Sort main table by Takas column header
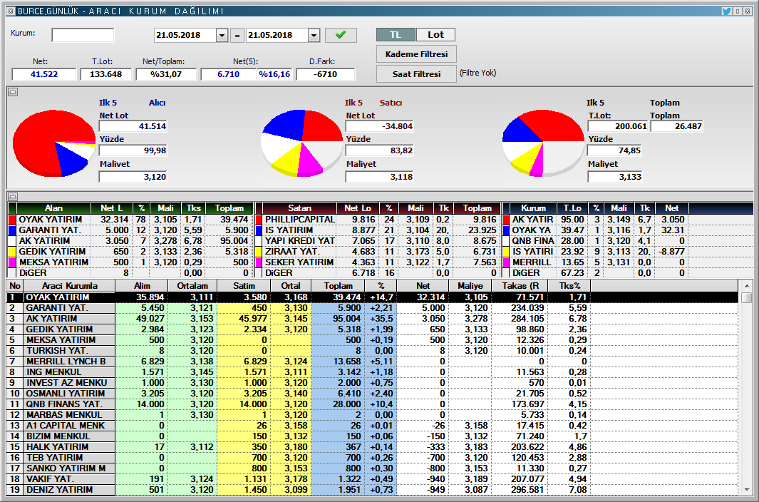 pyautogui.click(x=520, y=286)
